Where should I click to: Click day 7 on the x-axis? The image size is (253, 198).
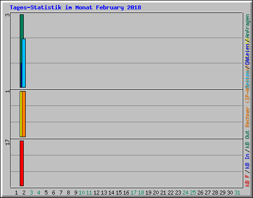coord(61,193)
